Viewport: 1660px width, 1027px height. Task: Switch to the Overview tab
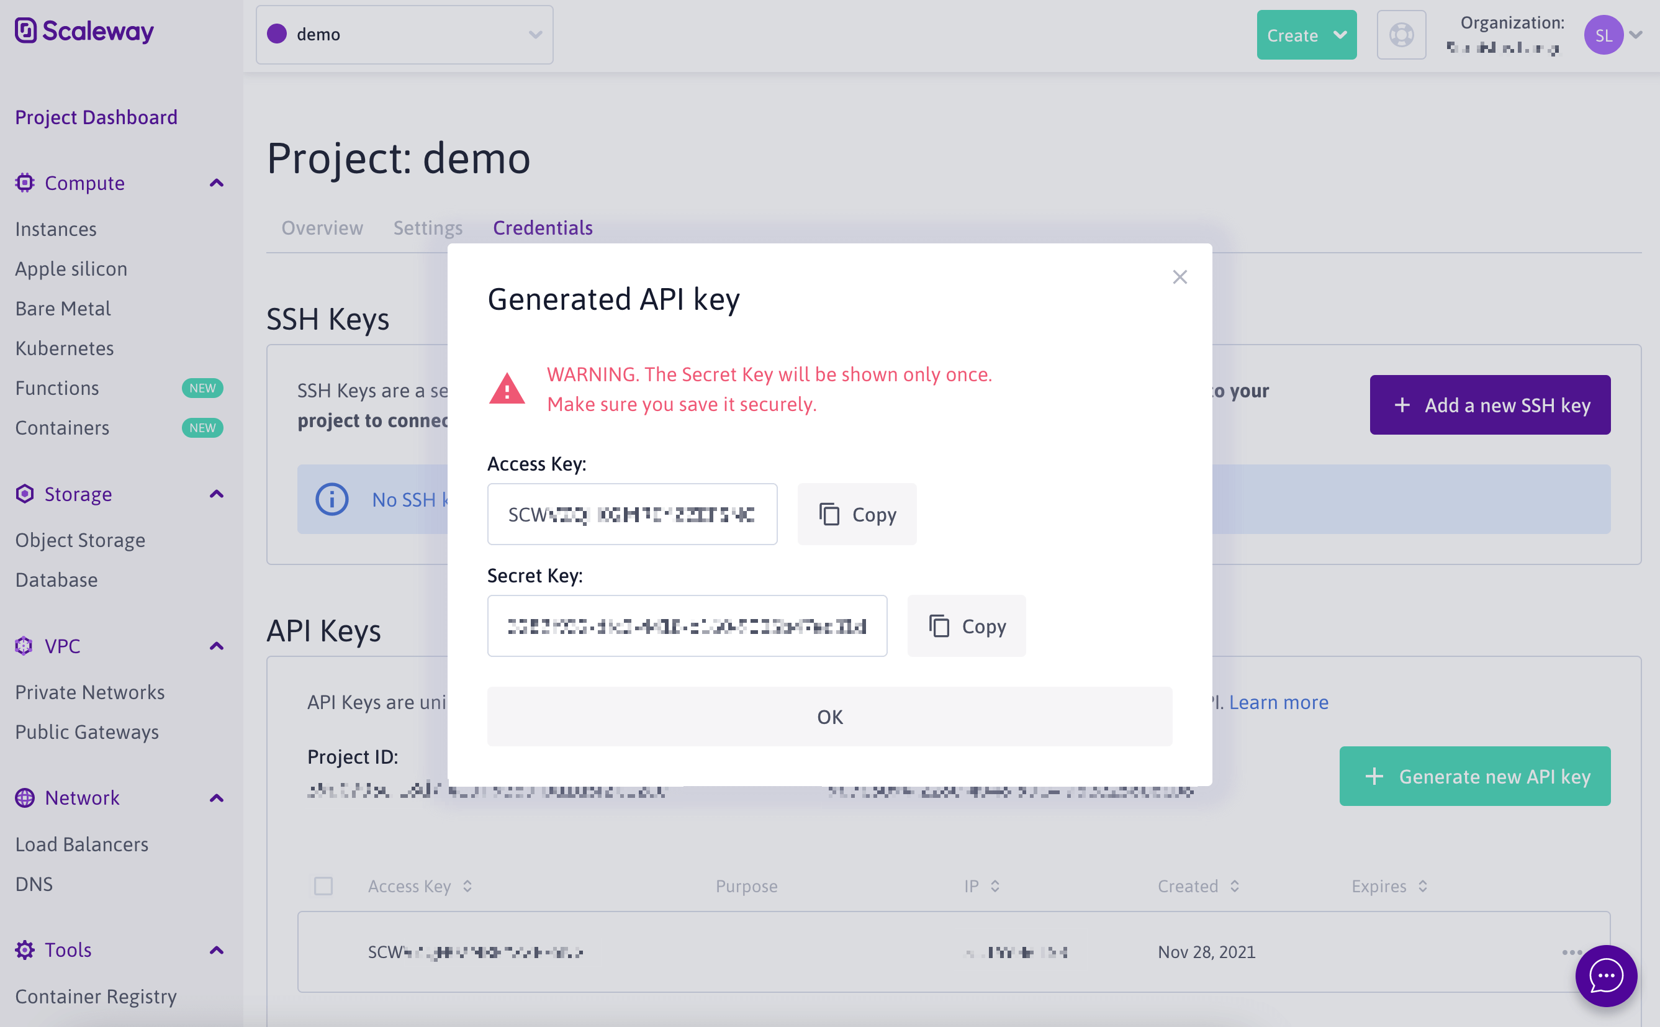click(322, 228)
